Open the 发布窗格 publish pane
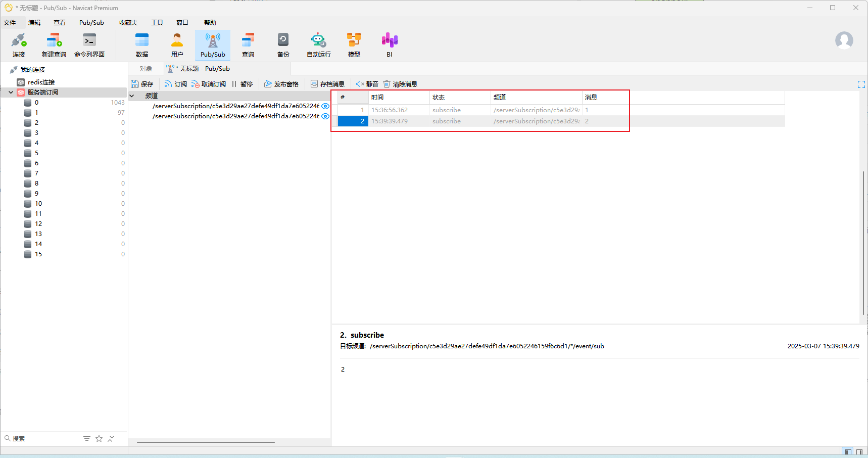 (x=281, y=84)
